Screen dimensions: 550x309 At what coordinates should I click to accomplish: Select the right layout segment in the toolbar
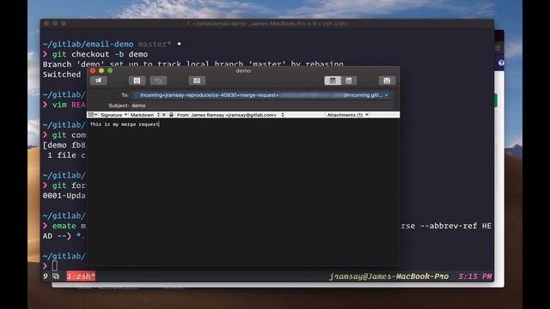[x=349, y=81]
